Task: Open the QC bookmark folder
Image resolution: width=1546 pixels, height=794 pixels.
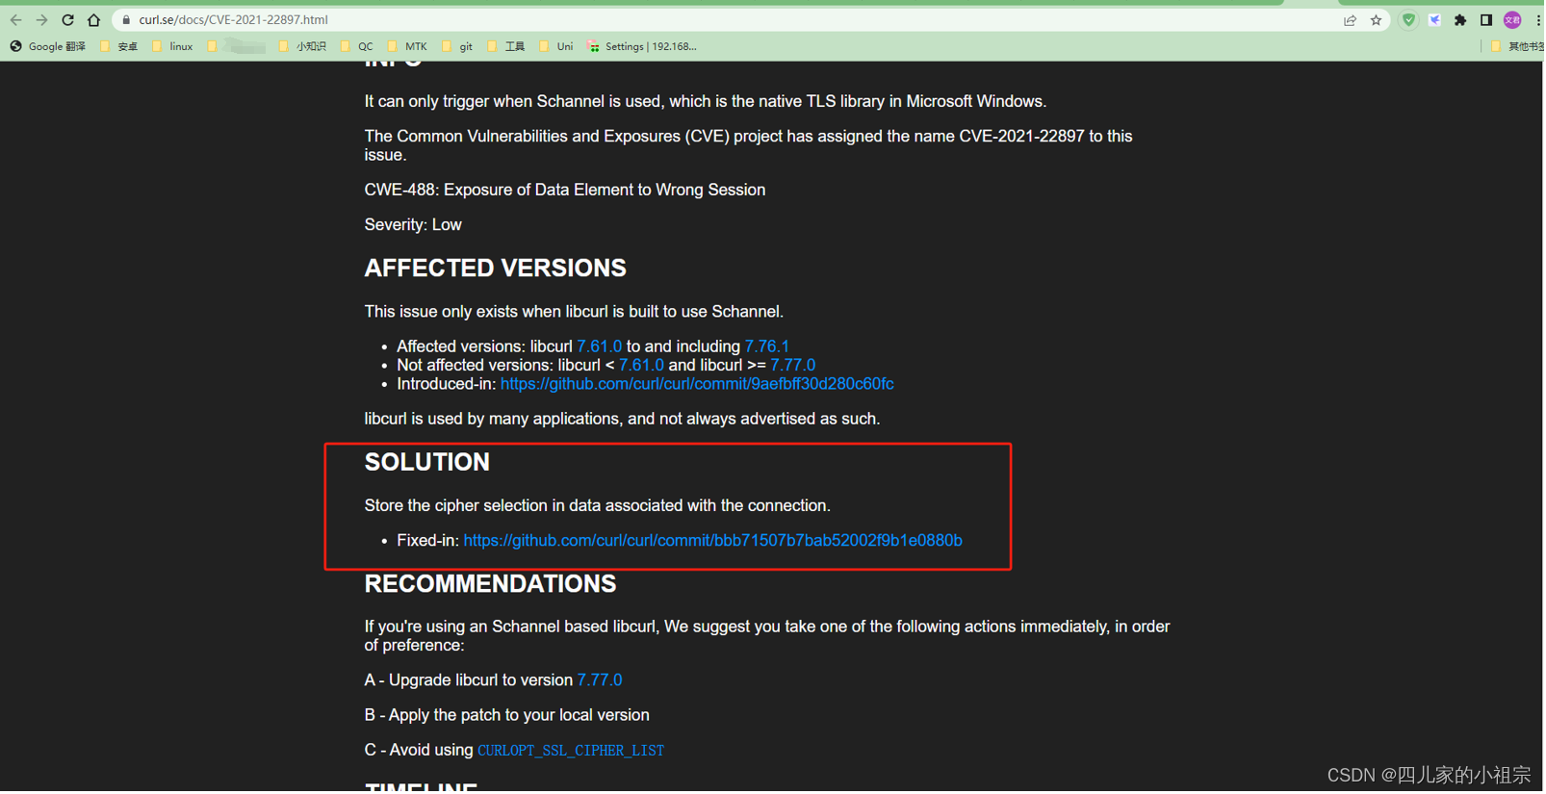Action: point(357,46)
